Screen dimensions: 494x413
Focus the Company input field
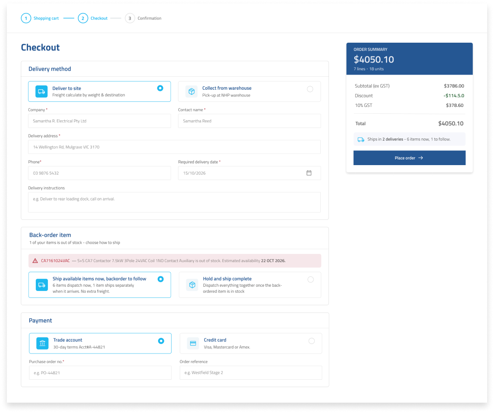click(100, 121)
